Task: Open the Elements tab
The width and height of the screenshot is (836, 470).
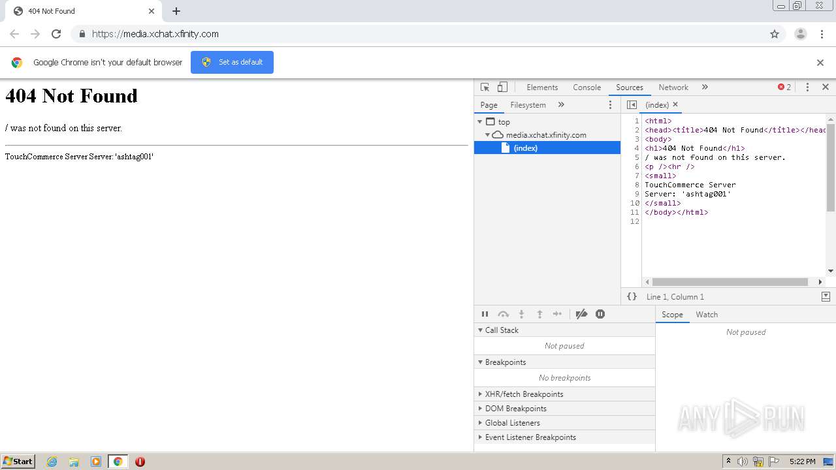Action: click(542, 87)
